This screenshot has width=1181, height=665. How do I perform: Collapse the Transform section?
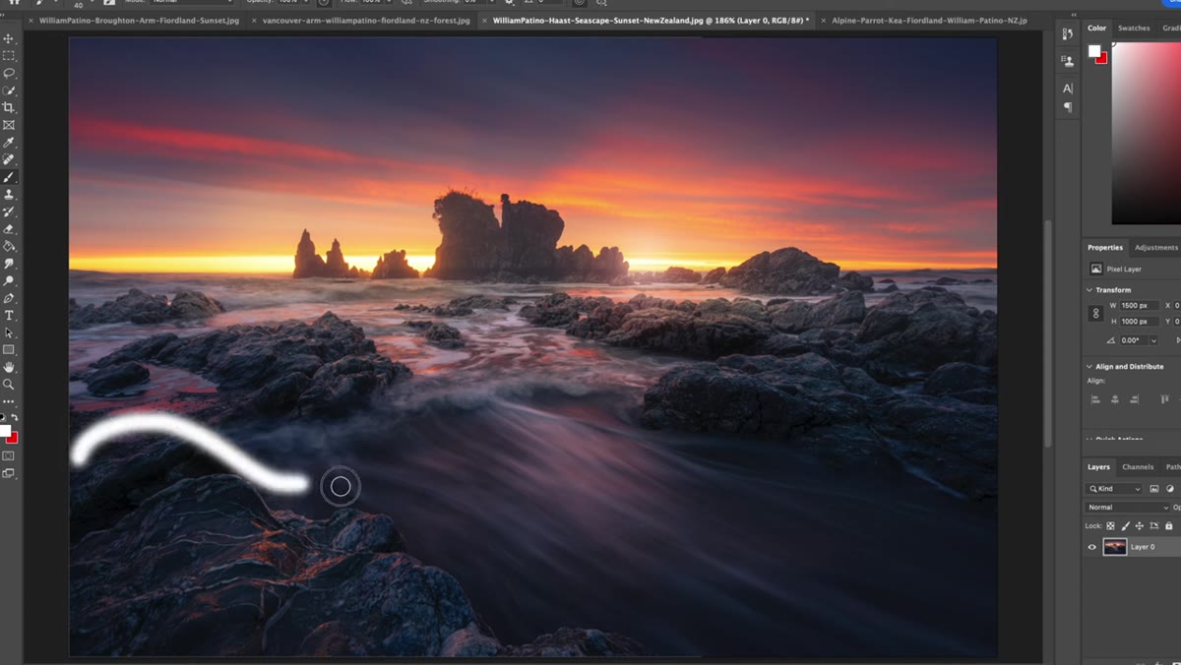click(x=1089, y=290)
